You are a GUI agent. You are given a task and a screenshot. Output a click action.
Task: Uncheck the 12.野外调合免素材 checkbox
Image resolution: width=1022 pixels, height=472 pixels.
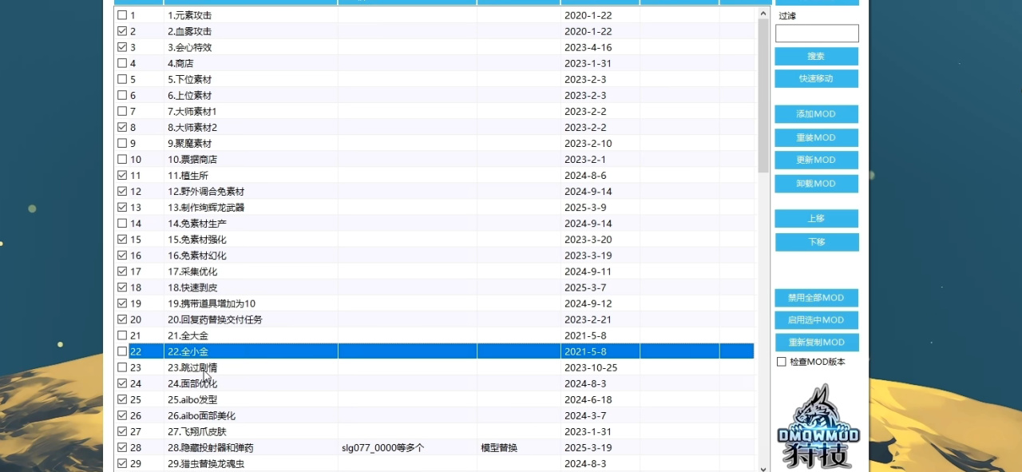pyautogui.click(x=122, y=191)
